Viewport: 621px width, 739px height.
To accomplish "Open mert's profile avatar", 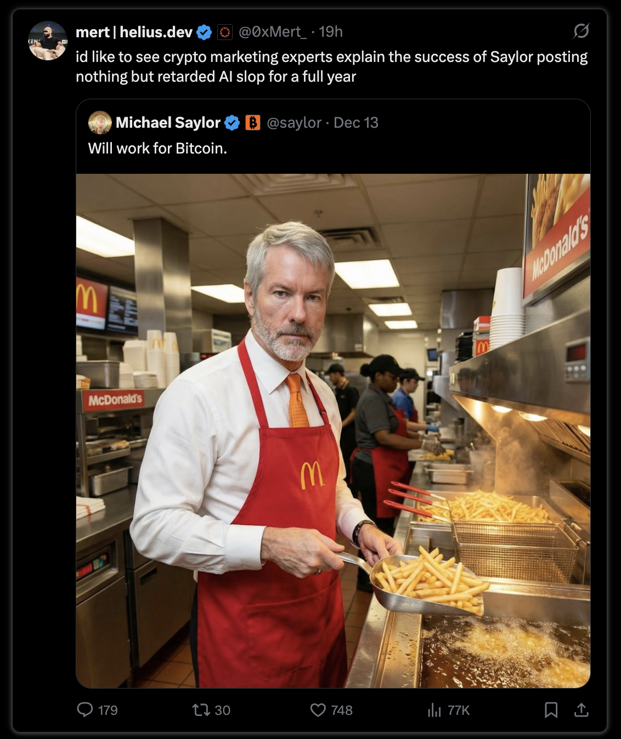I will click(x=48, y=41).
